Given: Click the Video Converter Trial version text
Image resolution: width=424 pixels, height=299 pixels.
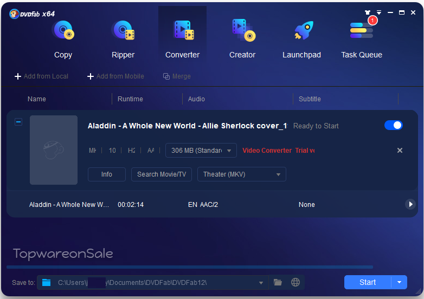Looking at the screenshot, I should [279, 151].
